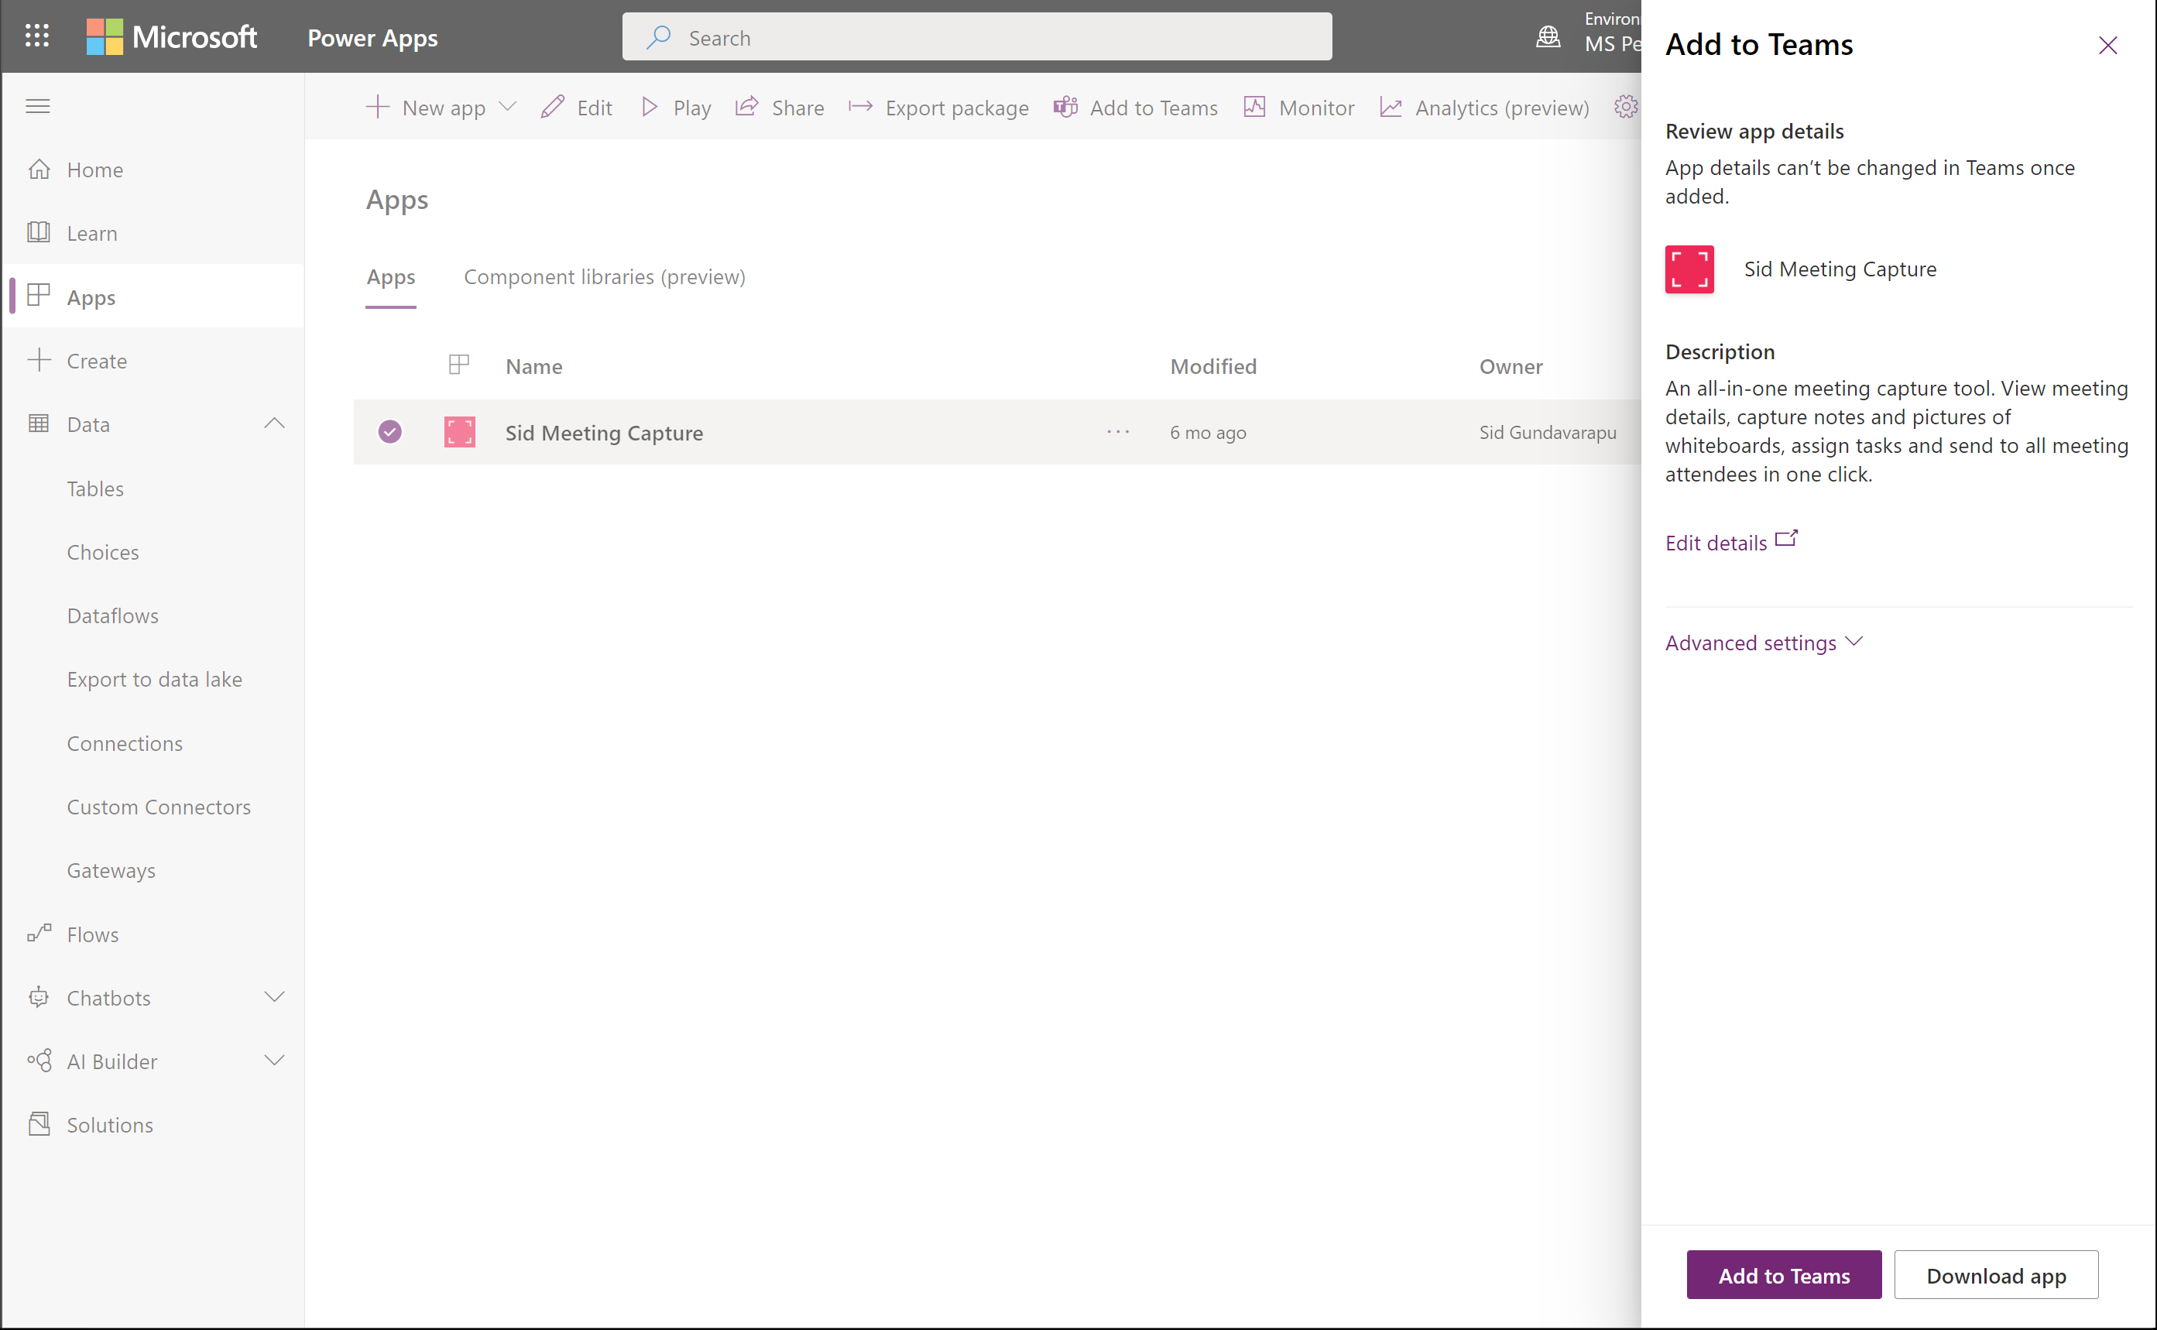Click Download app

coord(1996,1274)
